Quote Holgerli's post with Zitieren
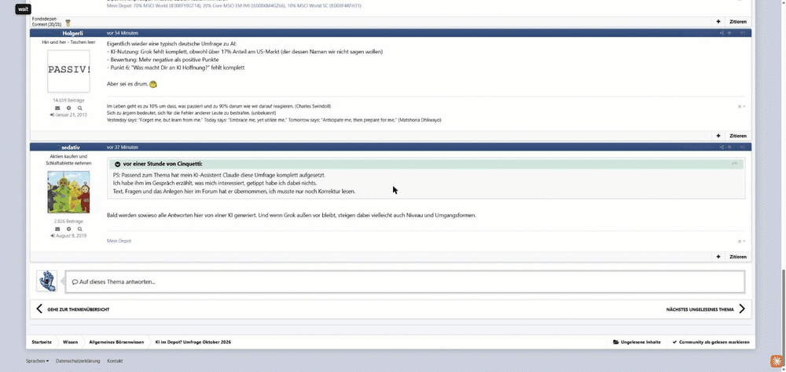786x372 pixels. (x=738, y=136)
